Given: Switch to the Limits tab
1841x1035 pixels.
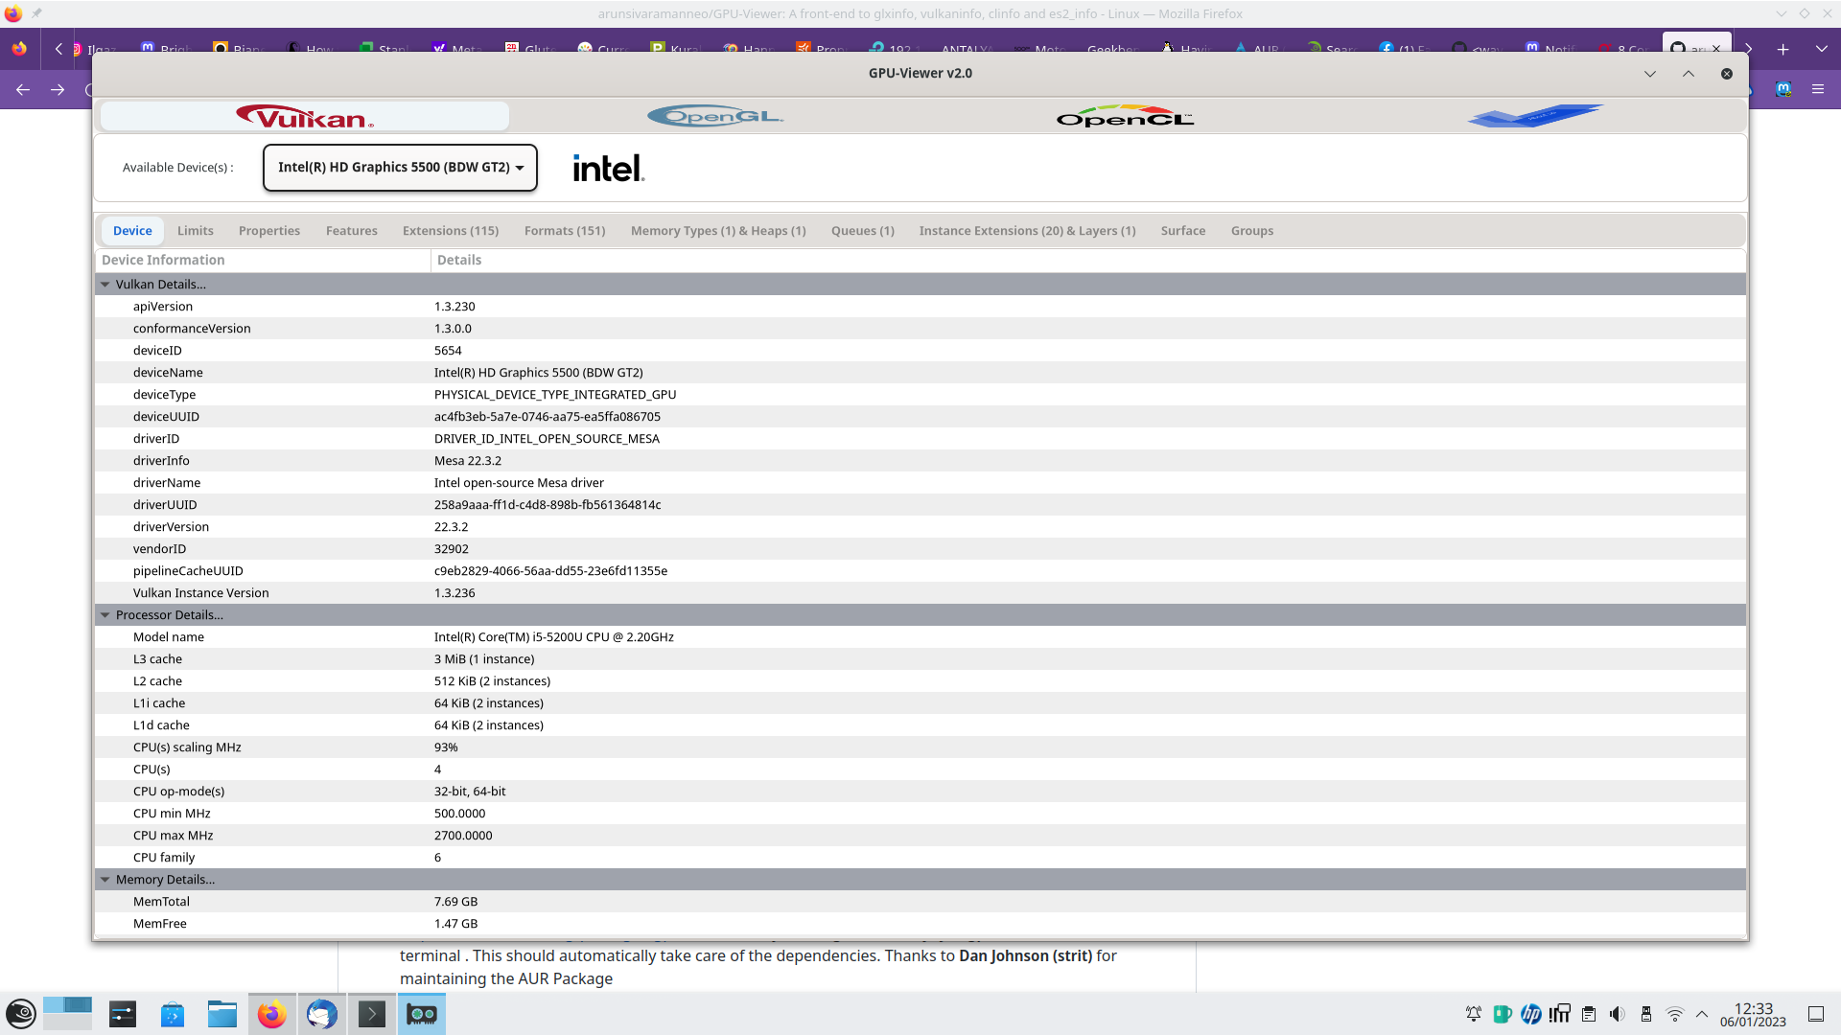Looking at the screenshot, I should pos(195,231).
